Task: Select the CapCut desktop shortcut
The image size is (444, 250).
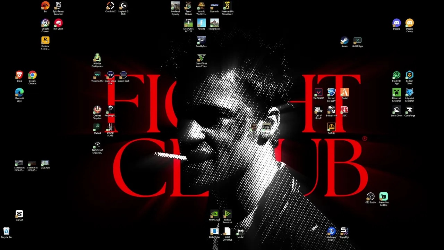Action: click(19, 214)
